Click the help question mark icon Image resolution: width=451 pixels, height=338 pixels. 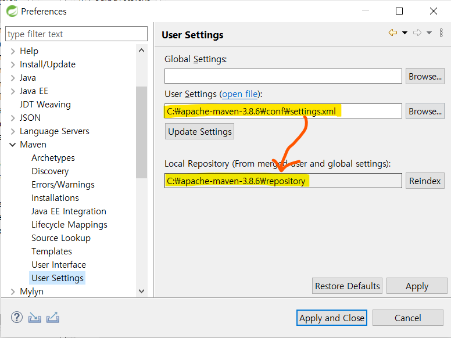[17, 318]
